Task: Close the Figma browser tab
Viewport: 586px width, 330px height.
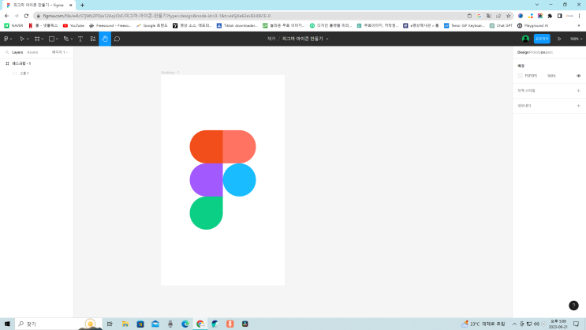Action: 71,6
